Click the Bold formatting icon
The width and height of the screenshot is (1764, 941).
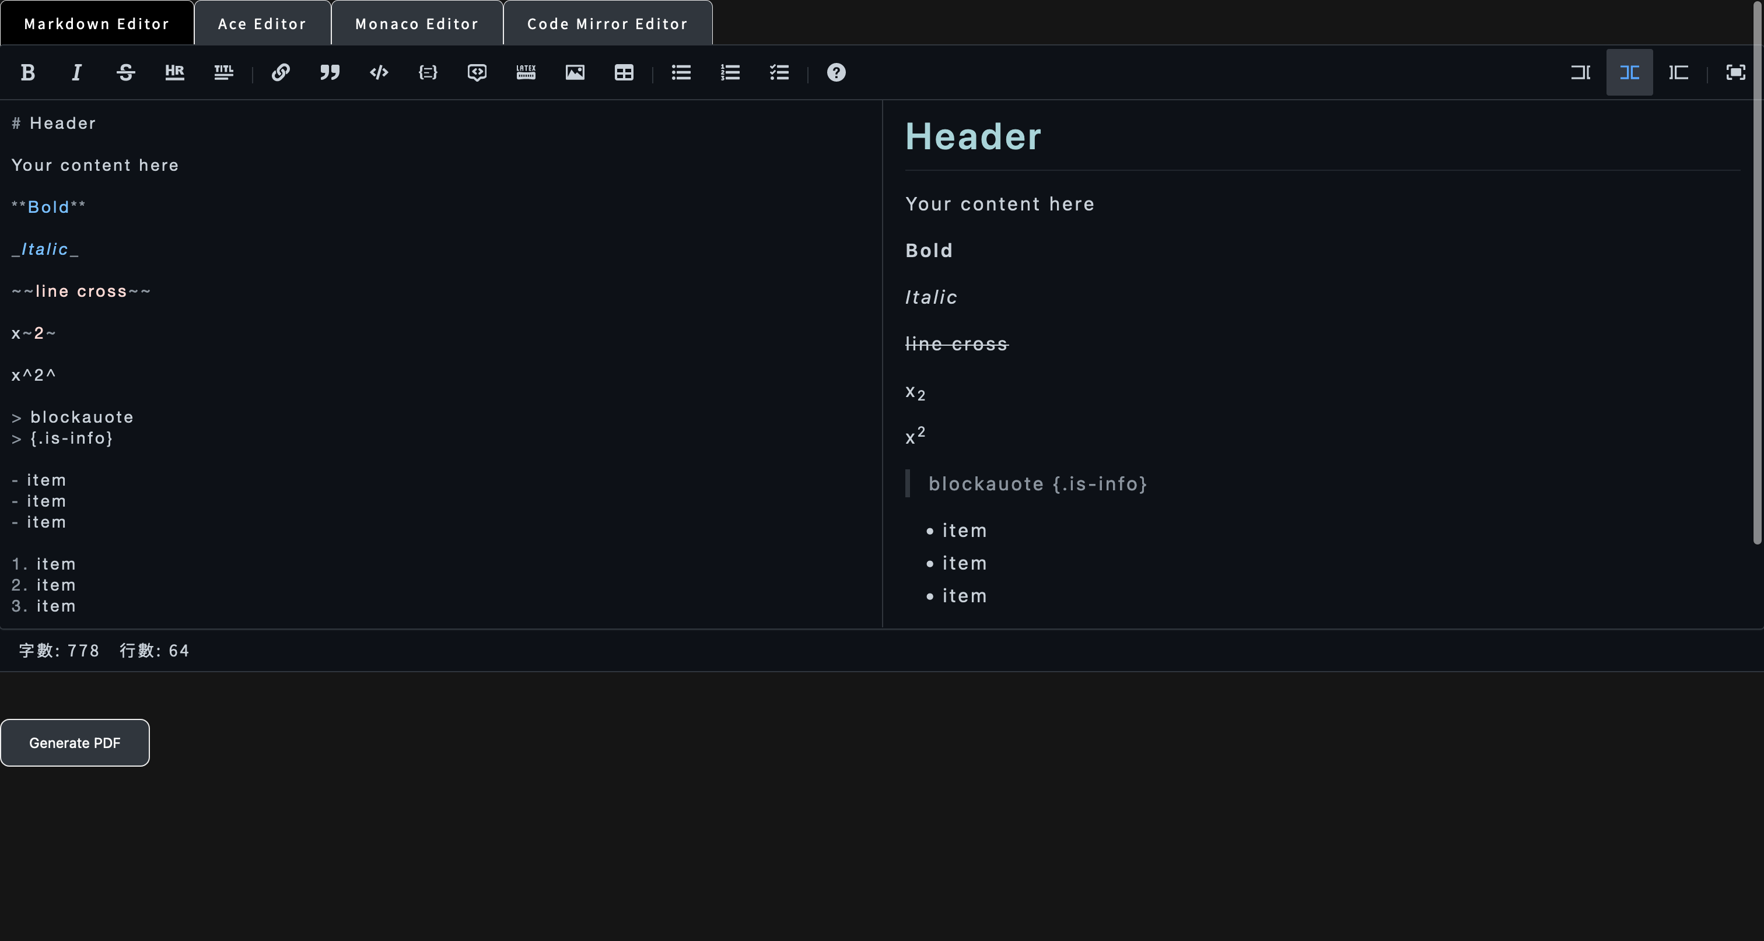(x=27, y=72)
